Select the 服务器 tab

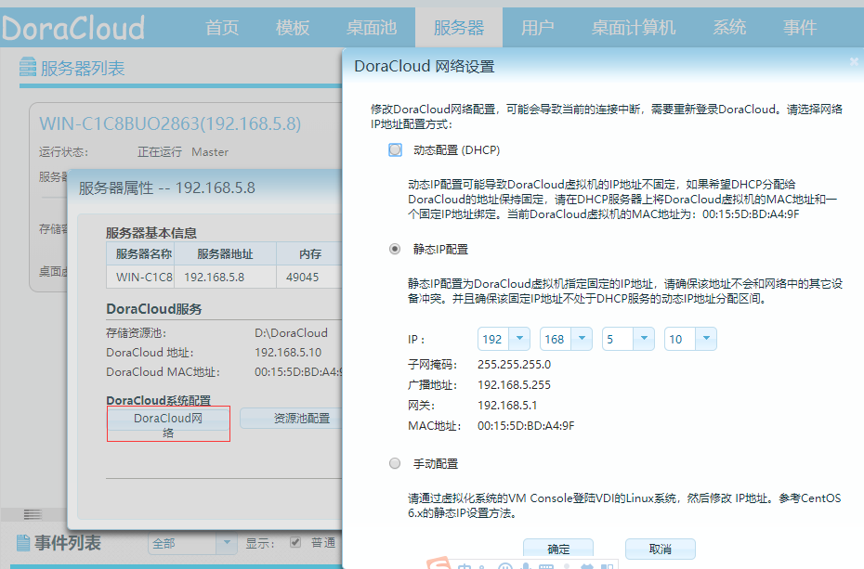(x=459, y=28)
